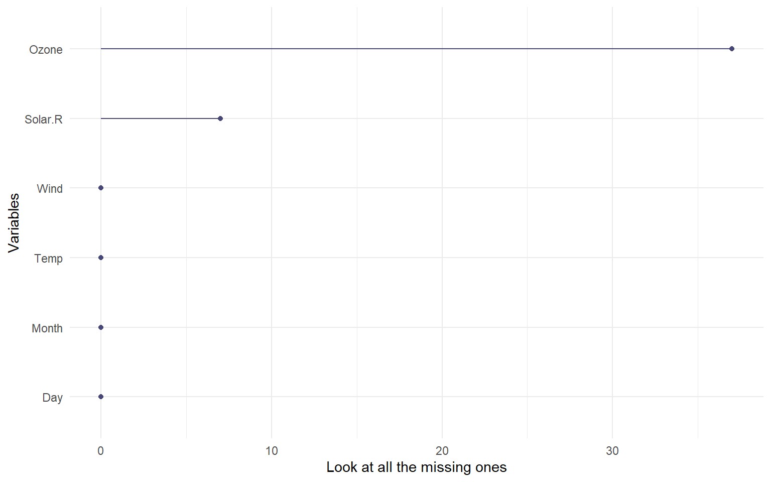Click the x-axis tick label 10

tap(272, 451)
